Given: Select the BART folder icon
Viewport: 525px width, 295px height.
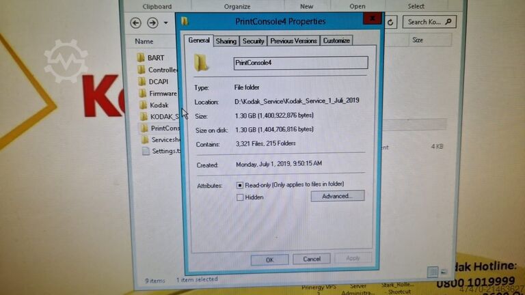Looking at the screenshot, I should point(141,58).
